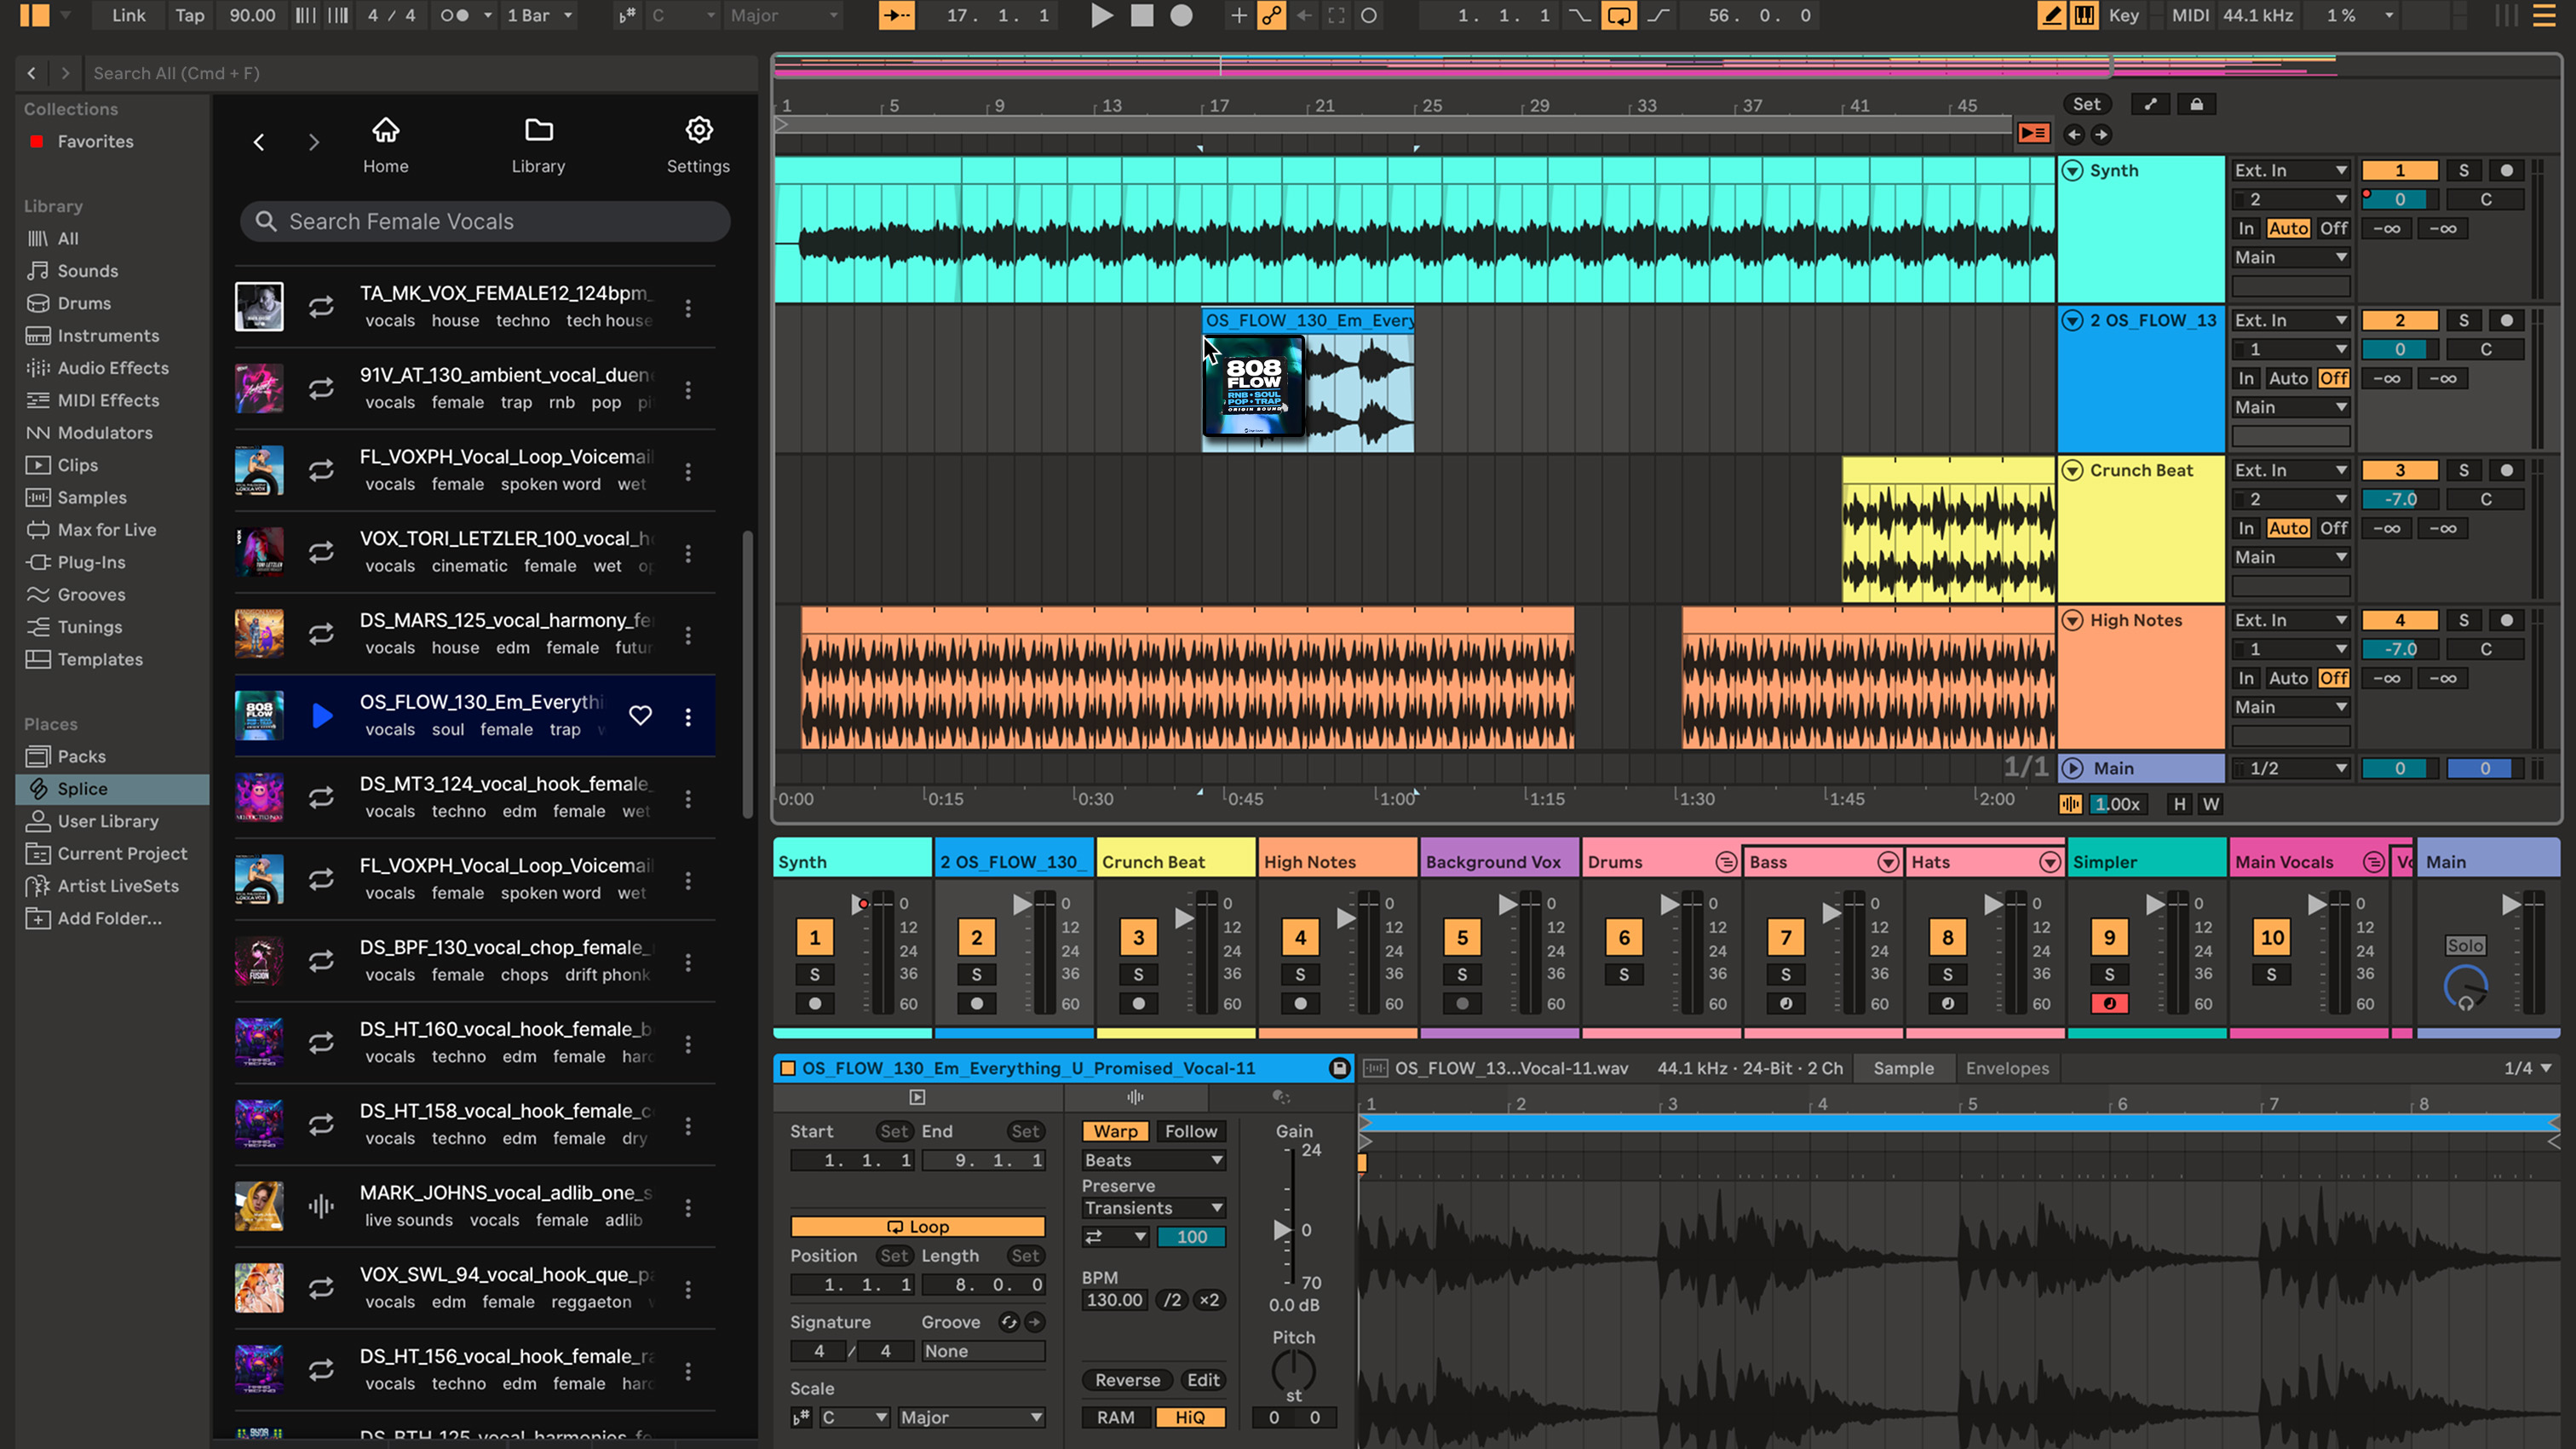Screen dimensions: 2576x1449
Task: Favorite OS_FLOW_130 sample with the heart icon
Action: click(x=640, y=716)
